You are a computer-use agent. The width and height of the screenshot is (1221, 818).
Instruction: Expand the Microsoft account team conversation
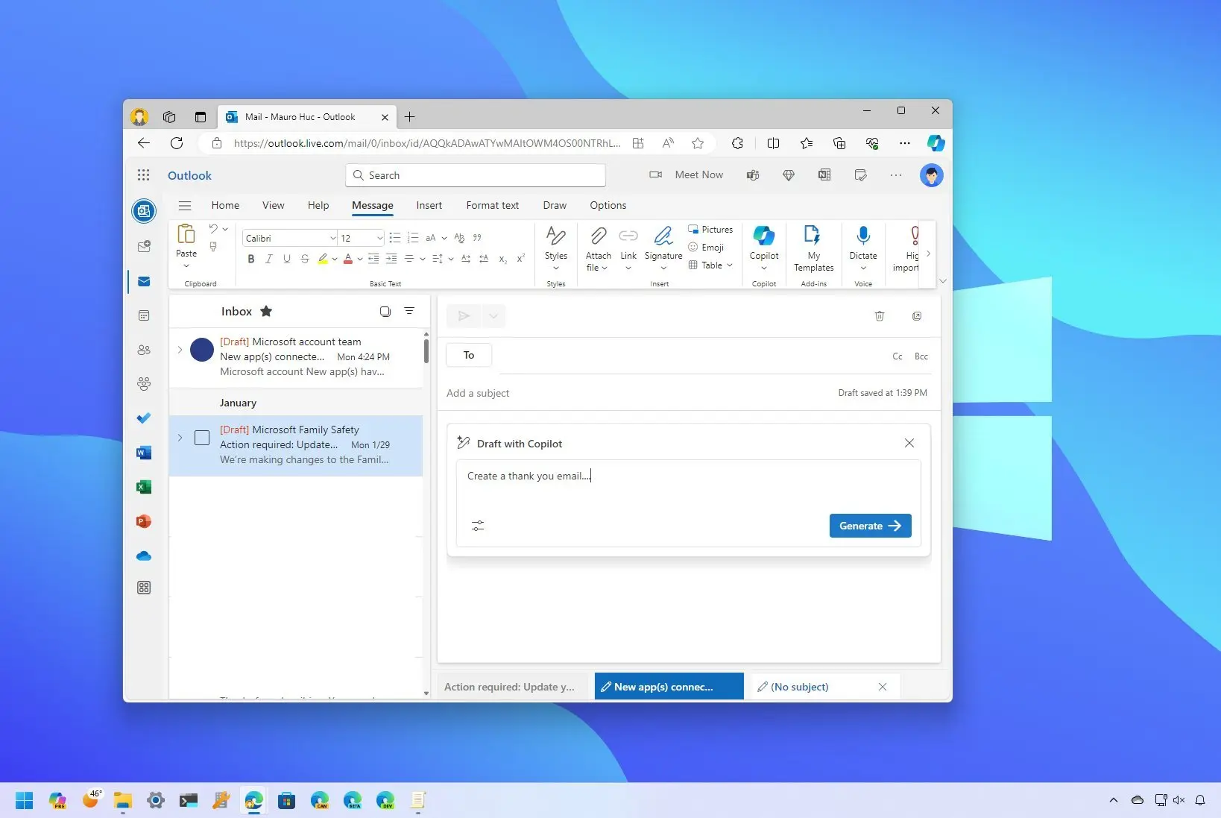[179, 350]
